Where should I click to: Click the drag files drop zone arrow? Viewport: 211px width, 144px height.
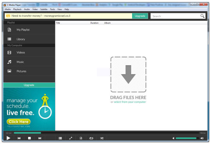129,75
